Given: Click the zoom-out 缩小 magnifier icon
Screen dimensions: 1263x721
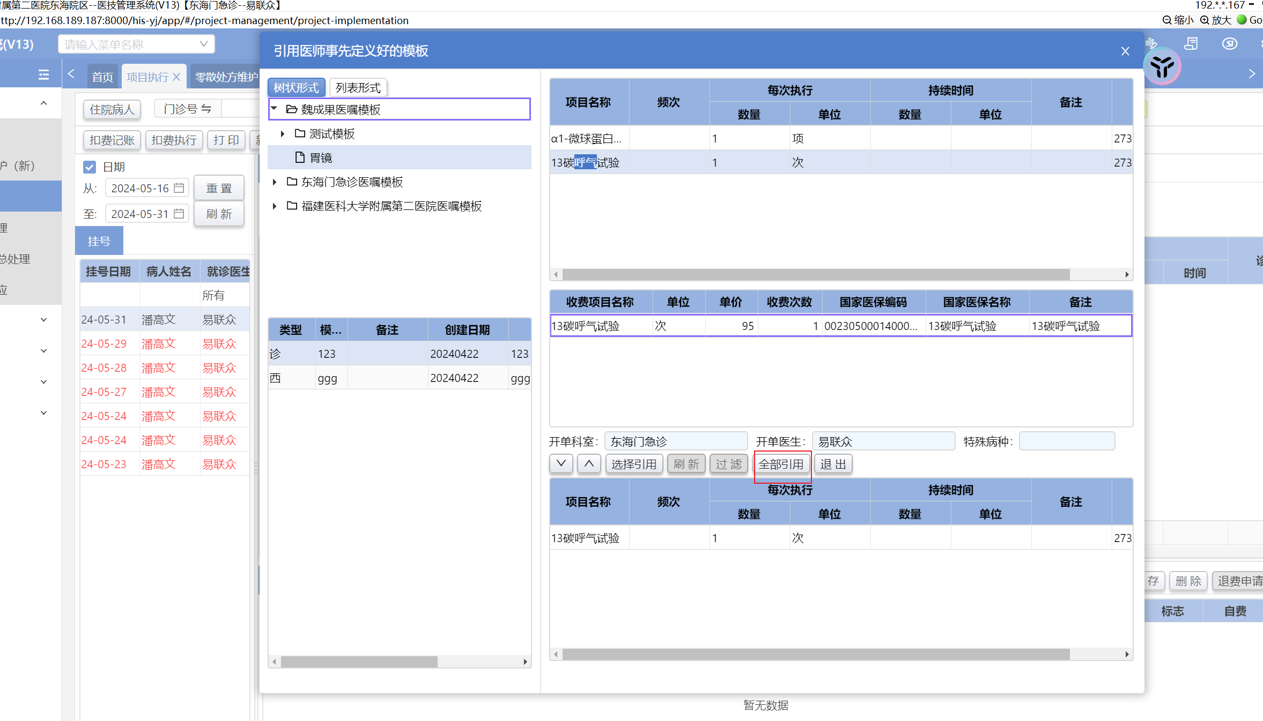Looking at the screenshot, I should 1166,20.
